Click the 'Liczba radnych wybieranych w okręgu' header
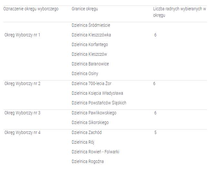Image resolution: width=212 pixels, height=172 pixels. [x=179, y=12]
